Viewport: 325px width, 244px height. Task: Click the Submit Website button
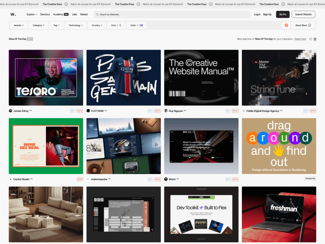[x=303, y=14]
